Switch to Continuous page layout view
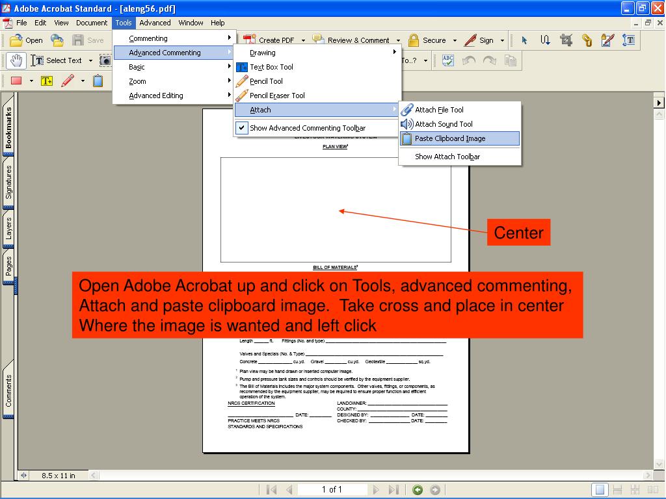The width and height of the screenshot is (666, 499). [617, 490]
